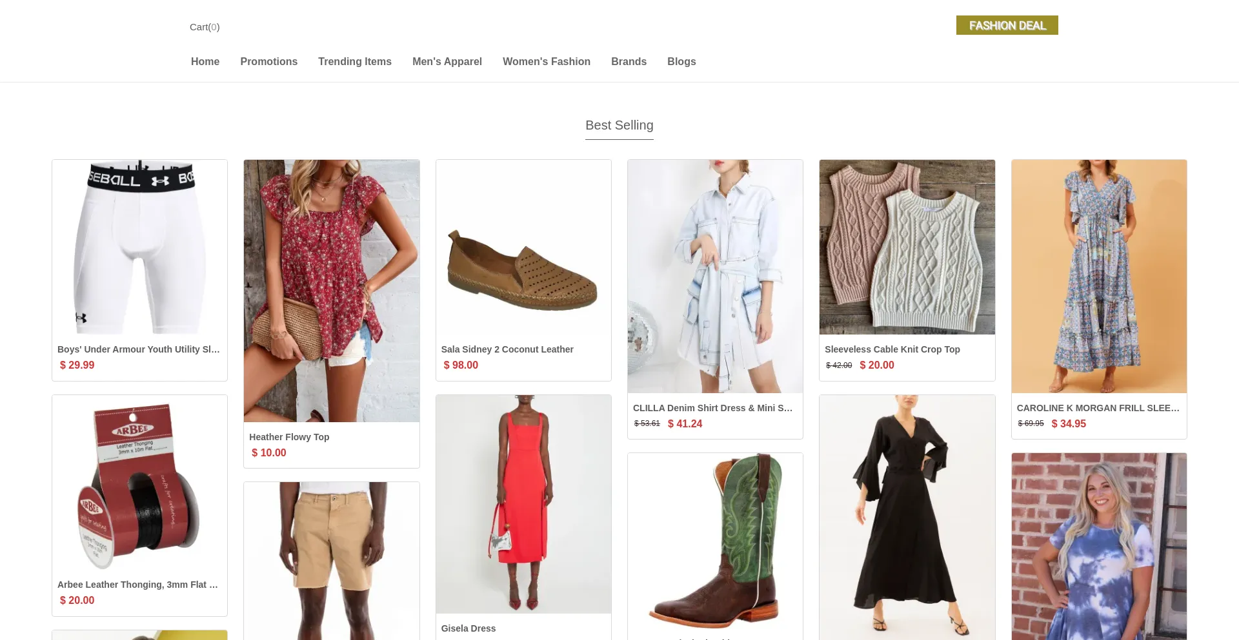Open the Cart link

[x=204, y=27]
